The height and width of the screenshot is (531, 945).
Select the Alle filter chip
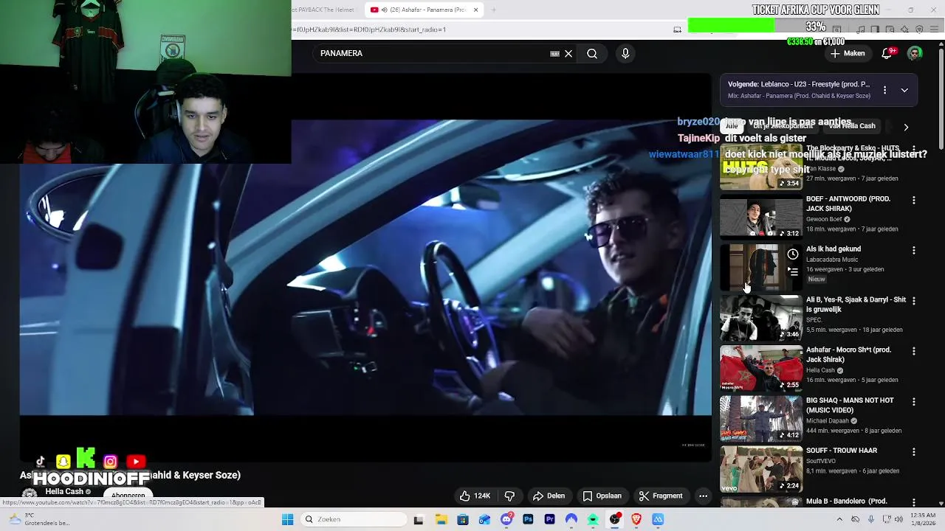click(732, 126)
